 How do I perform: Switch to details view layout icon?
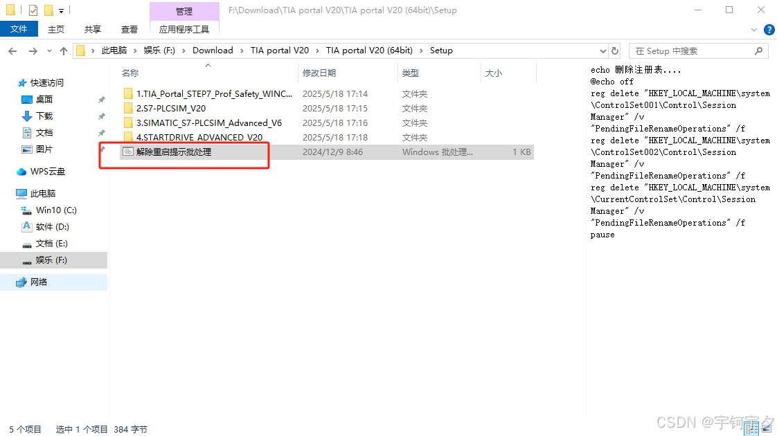pos(752,429)
